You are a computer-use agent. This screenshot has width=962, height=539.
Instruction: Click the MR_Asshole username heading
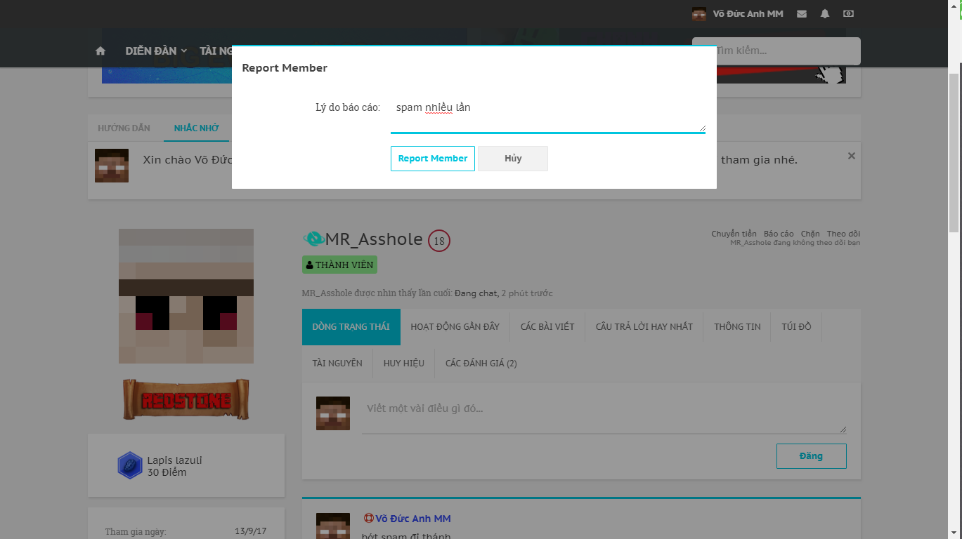374,239
